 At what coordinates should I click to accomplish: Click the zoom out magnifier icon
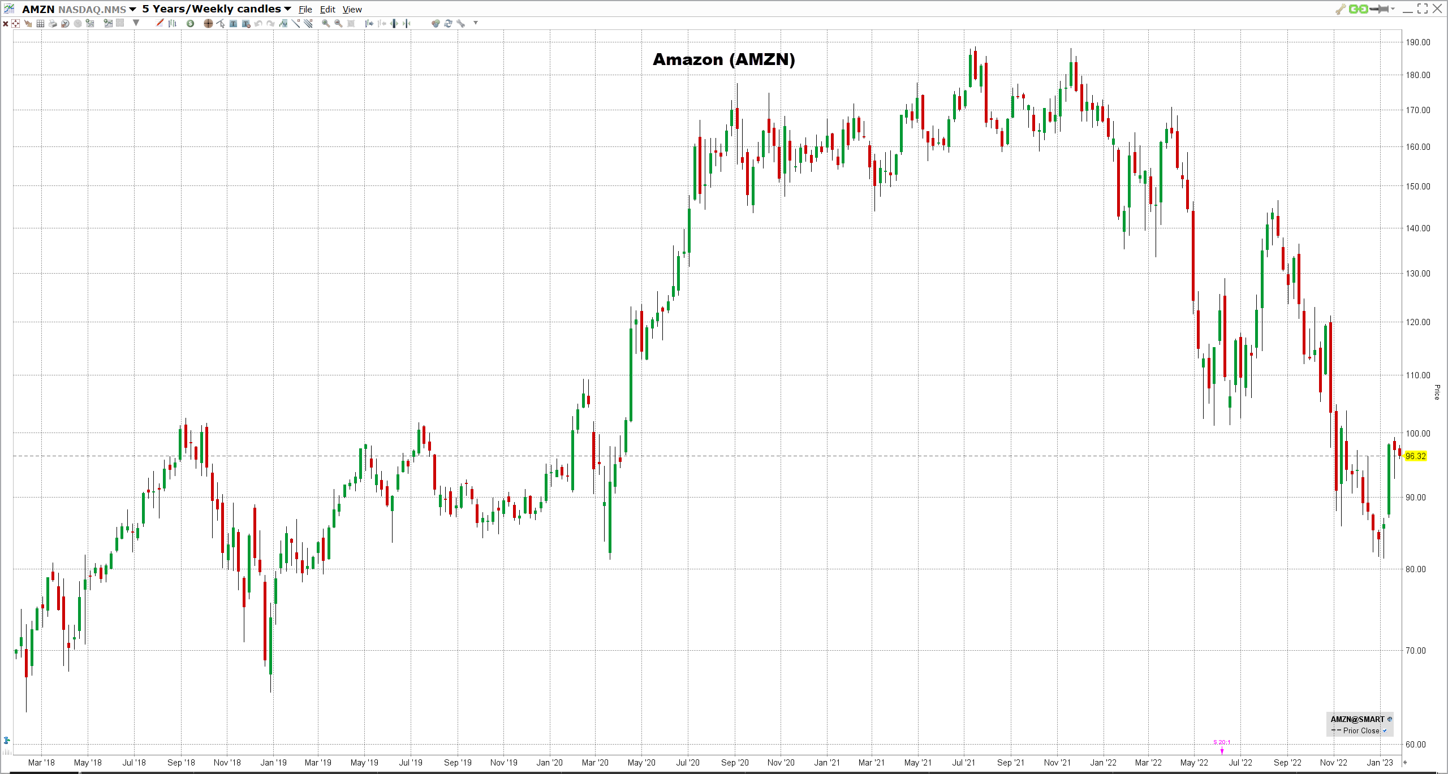338,23
